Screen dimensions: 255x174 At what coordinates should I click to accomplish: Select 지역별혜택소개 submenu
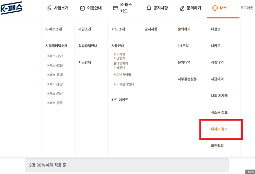(56, 46)
